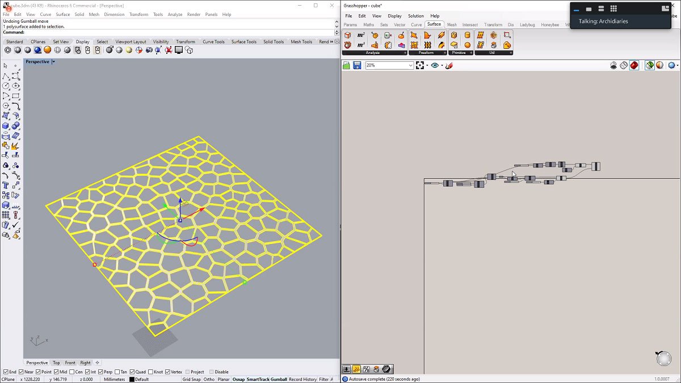This screenshot has width=681, height=383.
Task: Click the Sphere primitive icon in Primitive panel
Action: click(468, 45)
